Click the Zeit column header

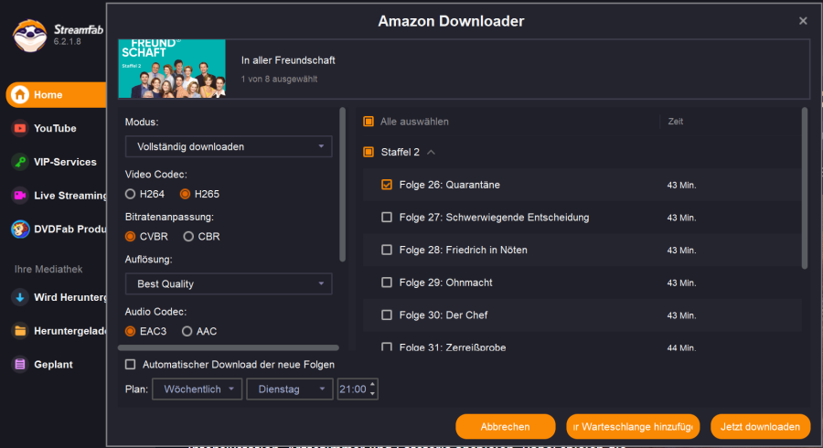coord(676,122)
